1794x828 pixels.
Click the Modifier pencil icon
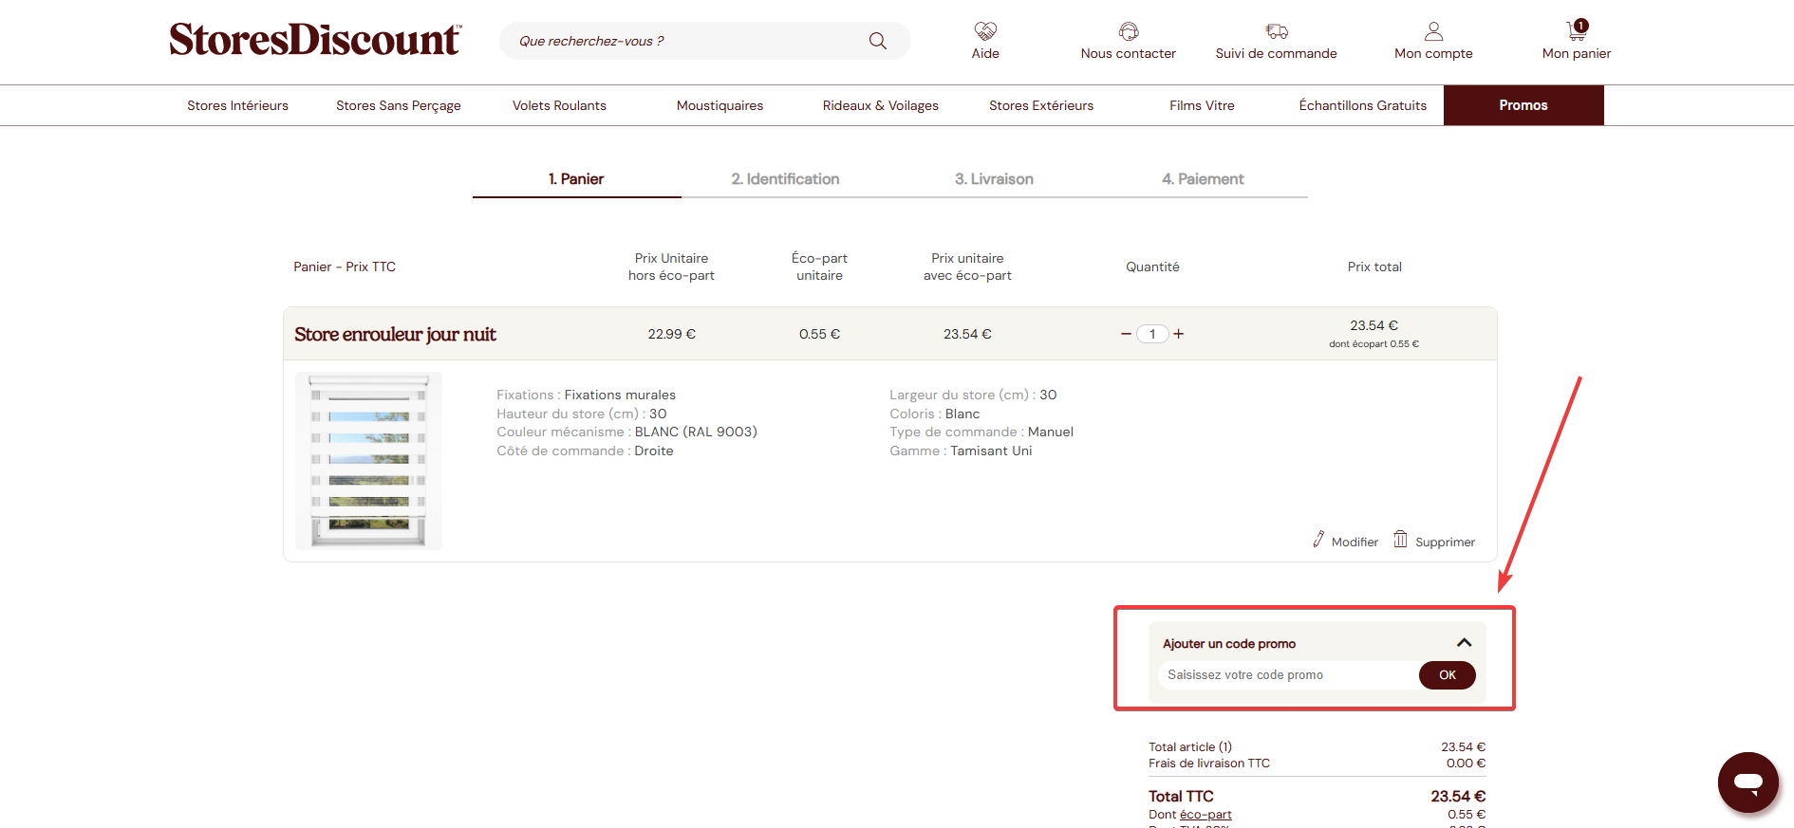[x=1318, y=540]
